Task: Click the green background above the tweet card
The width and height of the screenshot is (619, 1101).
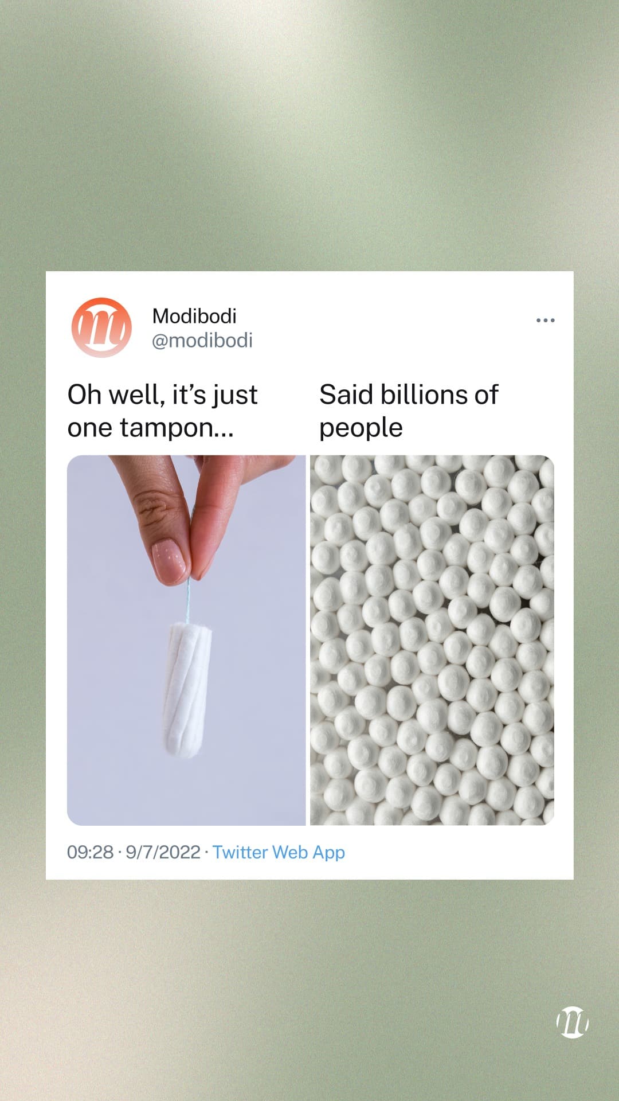Action: point(309,135)
